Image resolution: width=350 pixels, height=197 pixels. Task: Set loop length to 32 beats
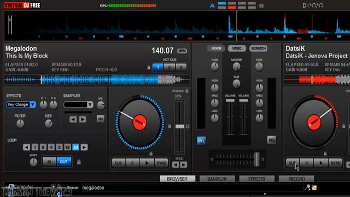pos(75,147)
